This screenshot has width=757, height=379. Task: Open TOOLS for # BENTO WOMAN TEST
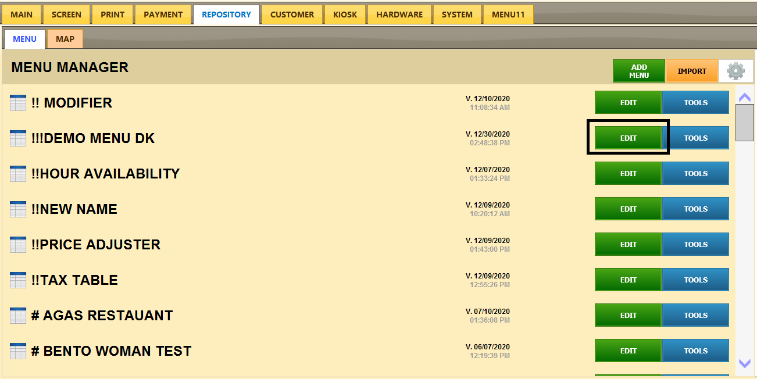coord(695,351)
